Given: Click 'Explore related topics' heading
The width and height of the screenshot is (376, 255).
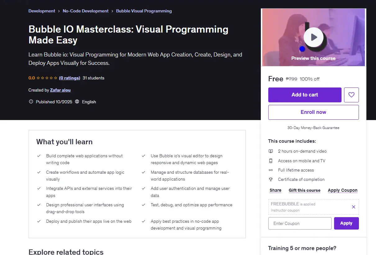Looking at the screenshot, I should pyautogui.click(x=66, y=252).
